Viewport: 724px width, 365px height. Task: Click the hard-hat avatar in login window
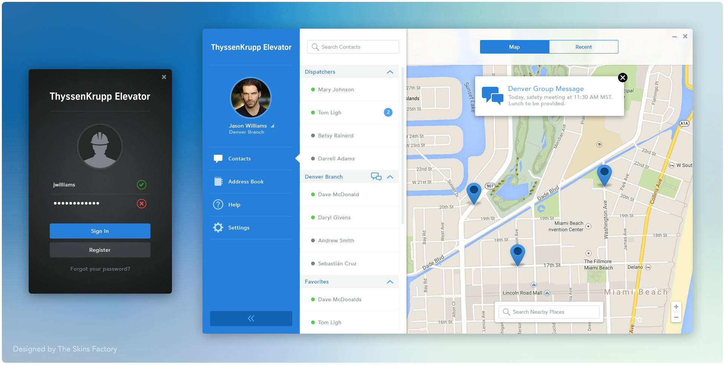[100, 146]
